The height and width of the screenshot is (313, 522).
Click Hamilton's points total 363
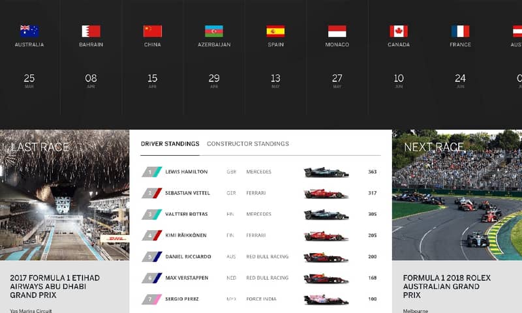pos(372,171)
